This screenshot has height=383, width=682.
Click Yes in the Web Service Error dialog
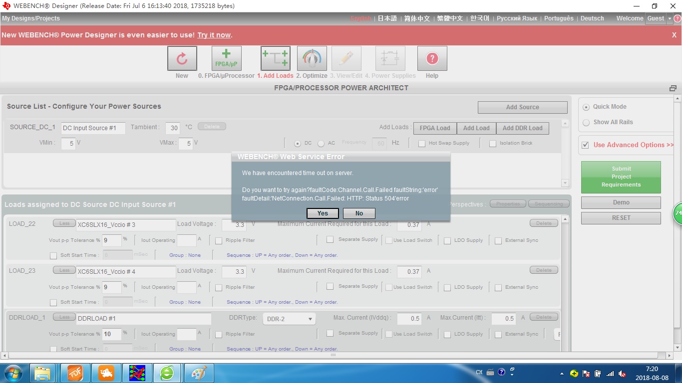pyautogui.click(x=323, y=213)
